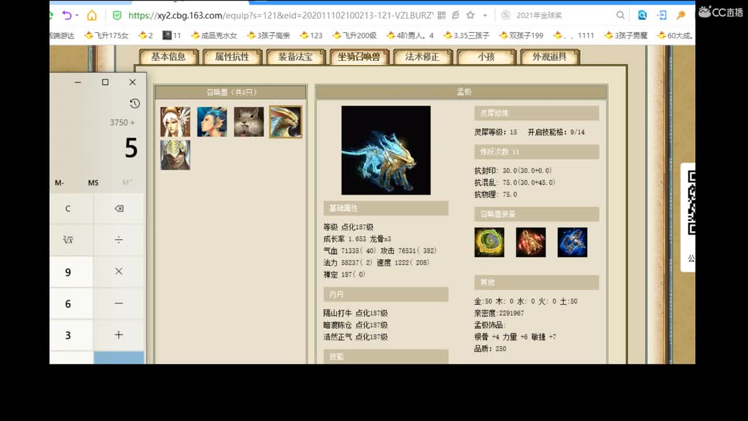Click the blue login arrow extension icon
This screenshot has width=748, height=421.
662,15
